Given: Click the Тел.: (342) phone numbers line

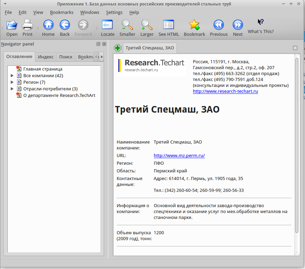Looking at the screenshot, I should (198, 190).
